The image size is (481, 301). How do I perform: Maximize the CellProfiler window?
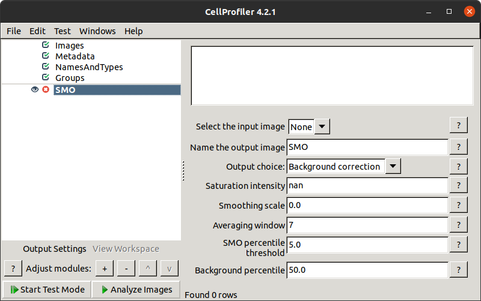[449, 11]
